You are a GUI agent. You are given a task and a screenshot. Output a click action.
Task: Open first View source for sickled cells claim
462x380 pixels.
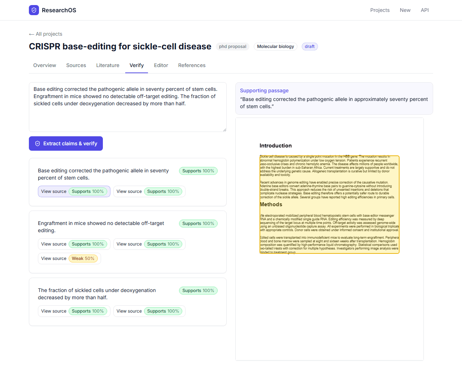(x=74, y=311)
